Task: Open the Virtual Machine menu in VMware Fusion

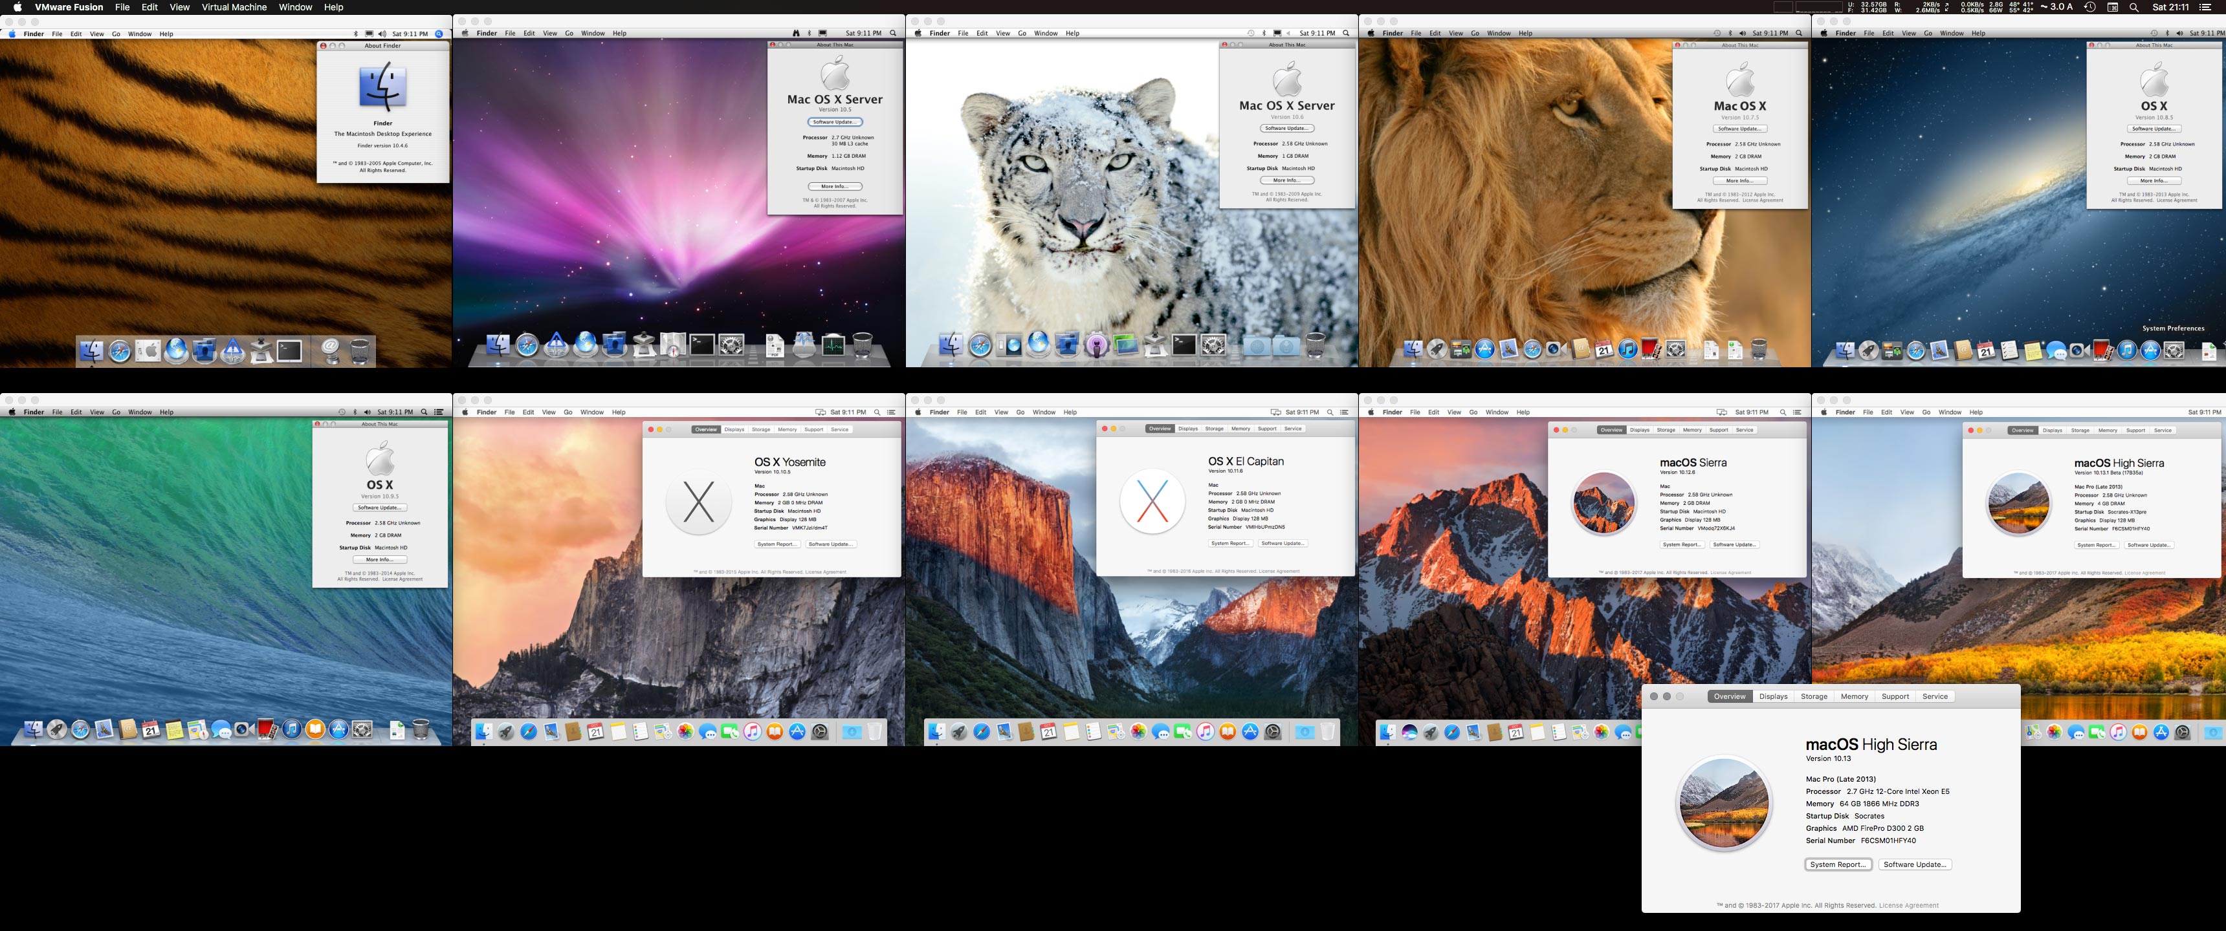Action: [x=234, y=7]
